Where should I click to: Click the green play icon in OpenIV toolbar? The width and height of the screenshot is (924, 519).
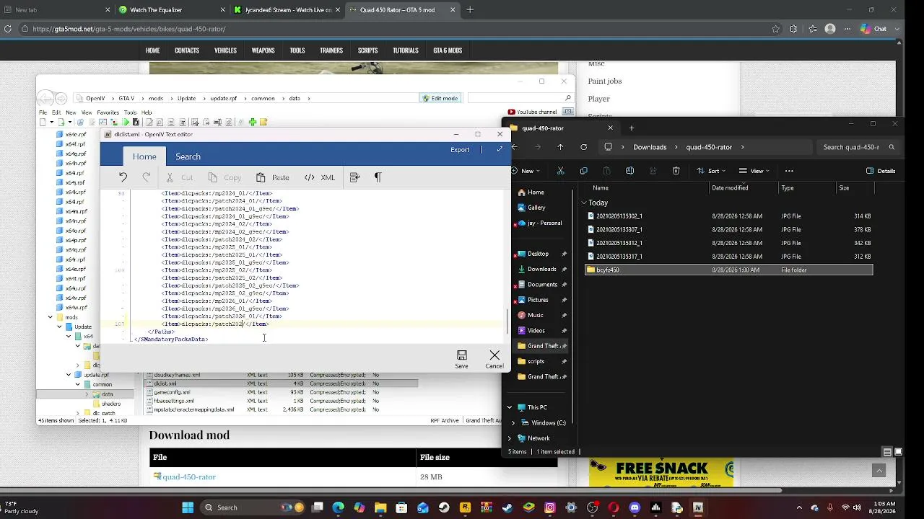(x=125, y=123)
